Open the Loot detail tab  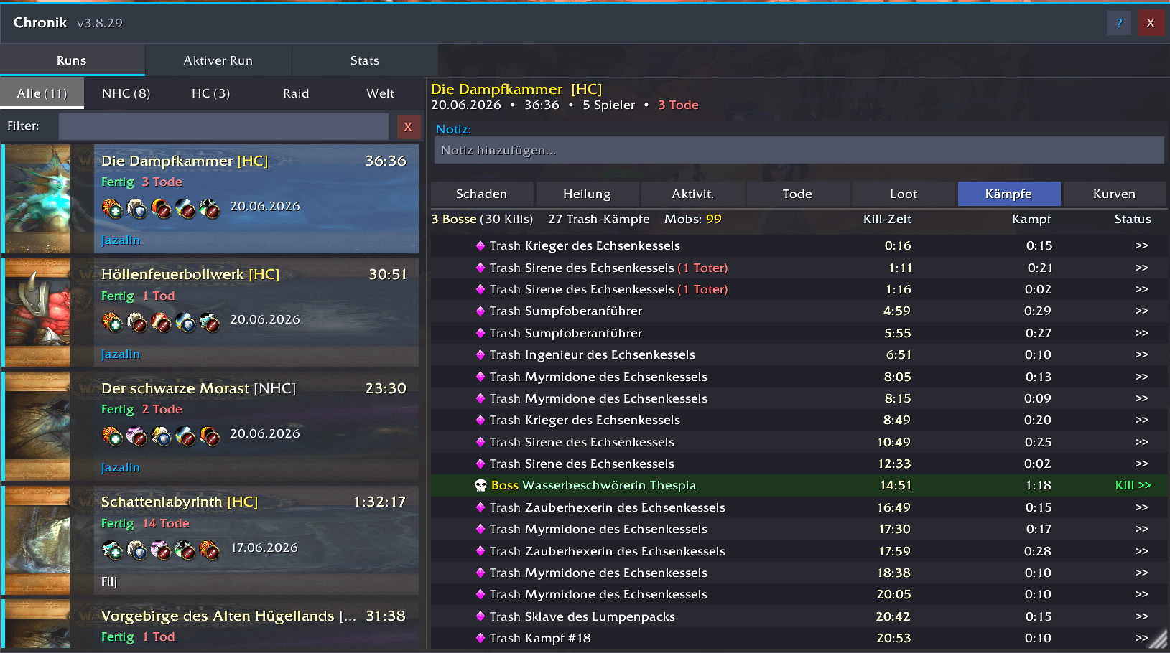(x=904, y=194)
